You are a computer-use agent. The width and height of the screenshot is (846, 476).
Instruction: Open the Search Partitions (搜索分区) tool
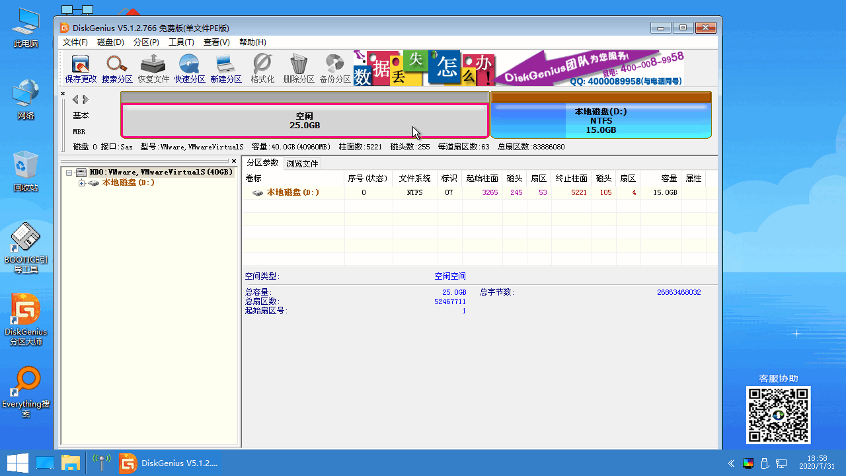117,69
